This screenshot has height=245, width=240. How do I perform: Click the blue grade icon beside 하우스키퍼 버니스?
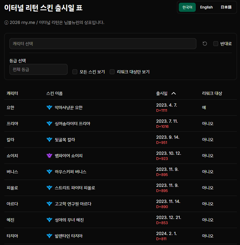tap(49, 172)
